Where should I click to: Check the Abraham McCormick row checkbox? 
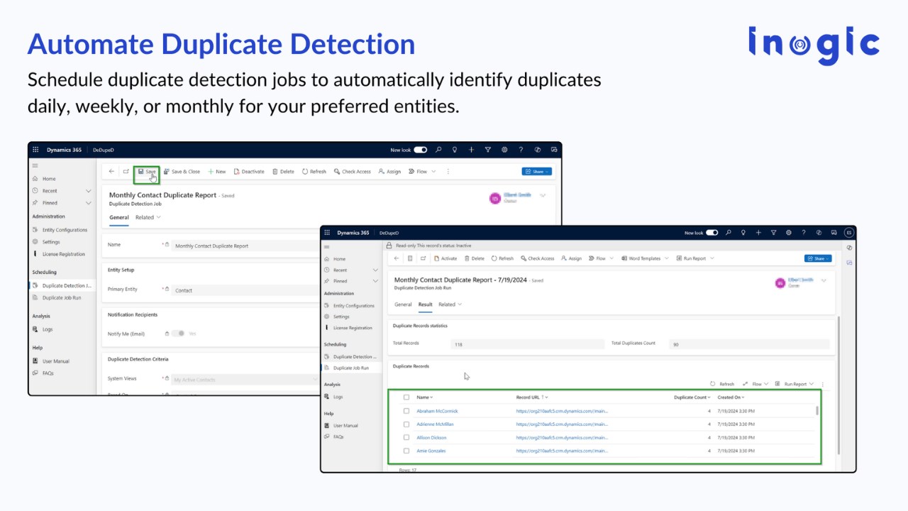(x=406, y=411)
